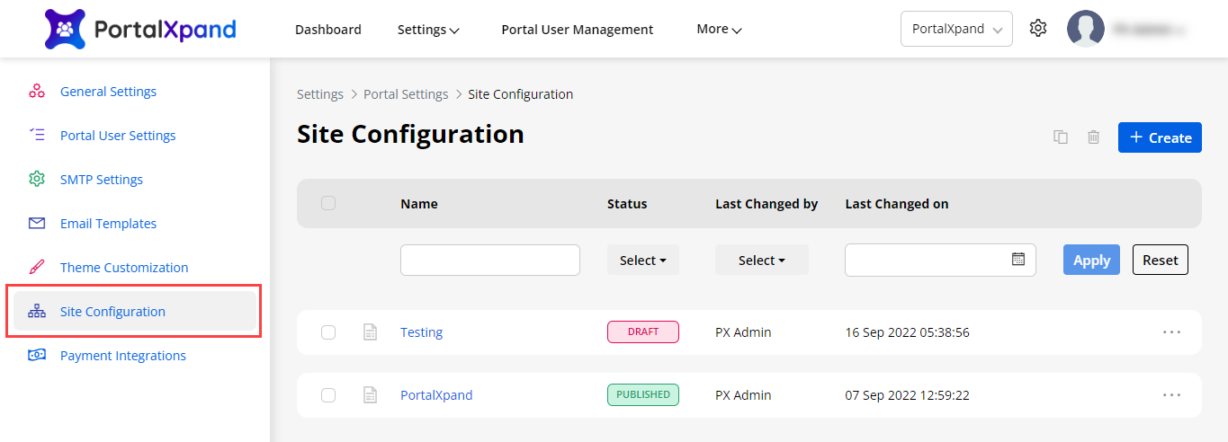The image size is (1228, 442).
Task: Click the Create button
Action: coord(1160,137)
